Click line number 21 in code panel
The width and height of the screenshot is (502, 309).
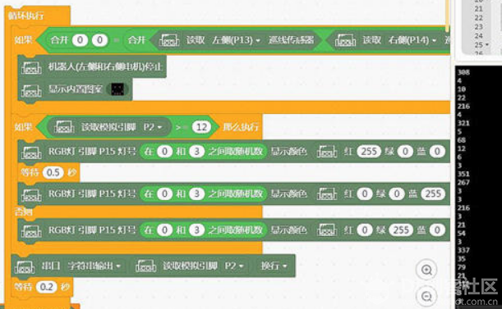point(479,9)
